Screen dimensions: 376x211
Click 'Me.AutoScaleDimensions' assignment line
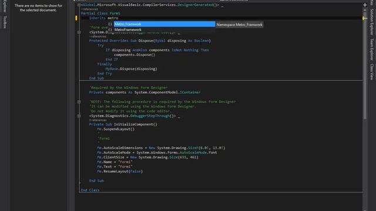tap(161, 148)
